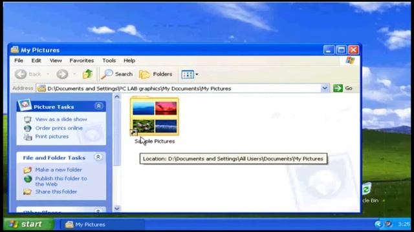
Task: Go back with the Back arrow
Action: [28, 74]
